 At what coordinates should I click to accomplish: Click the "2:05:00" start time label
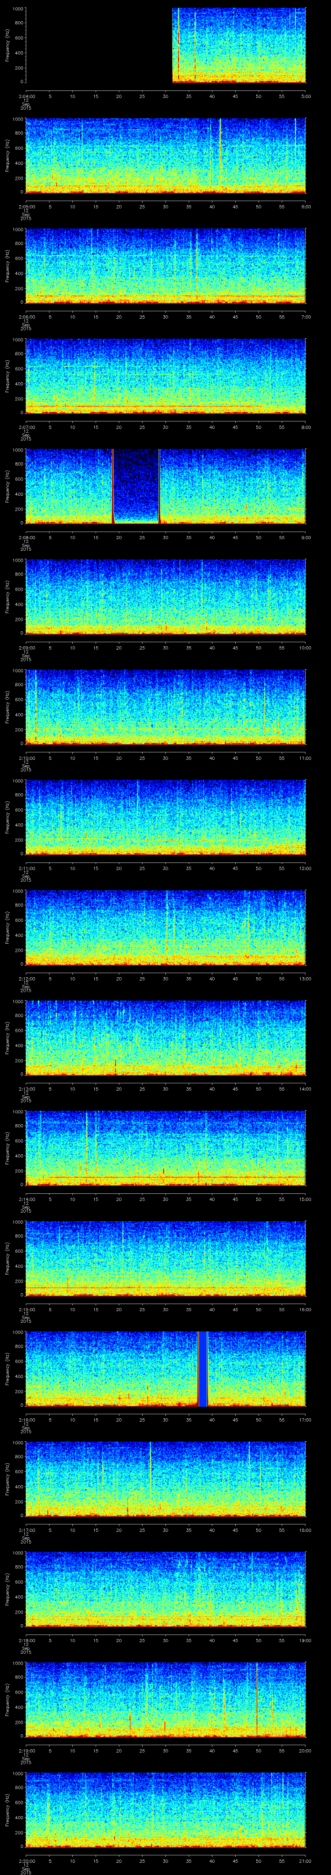tap(26, 207)
